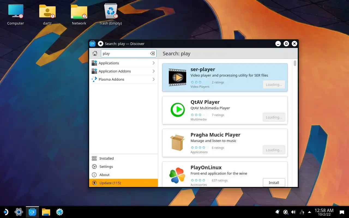
Task: Expand the Applications chevron arrow
Action: click(x=154, y=63)
